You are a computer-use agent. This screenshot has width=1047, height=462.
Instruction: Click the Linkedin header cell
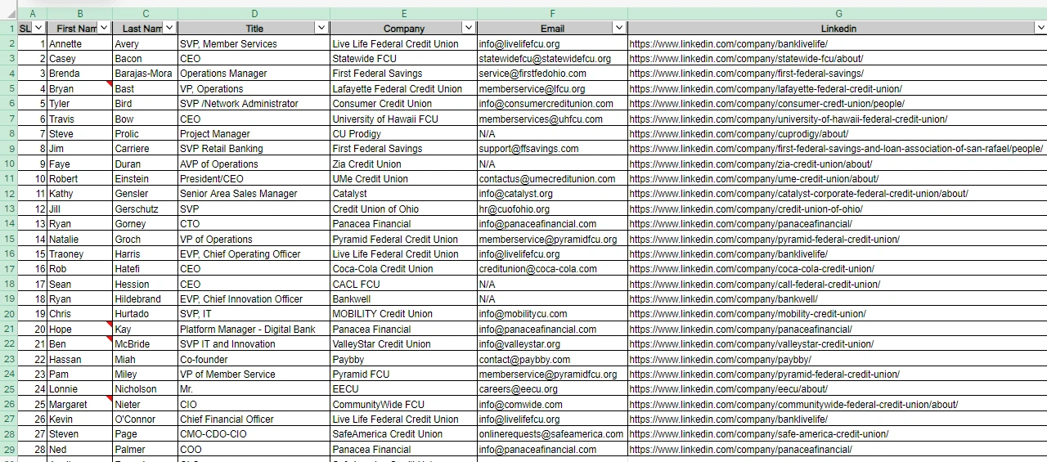[x=838, y=29]
